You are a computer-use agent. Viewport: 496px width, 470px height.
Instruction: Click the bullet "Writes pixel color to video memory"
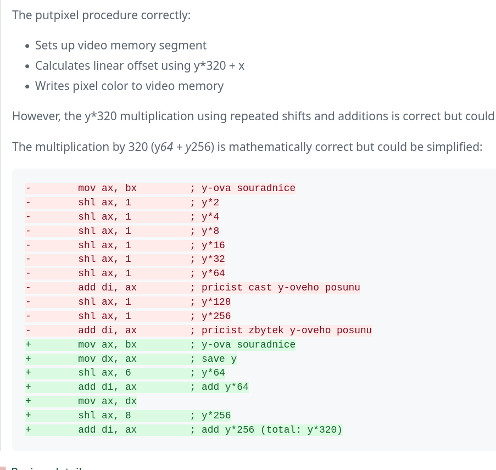(x=129, y=86)
